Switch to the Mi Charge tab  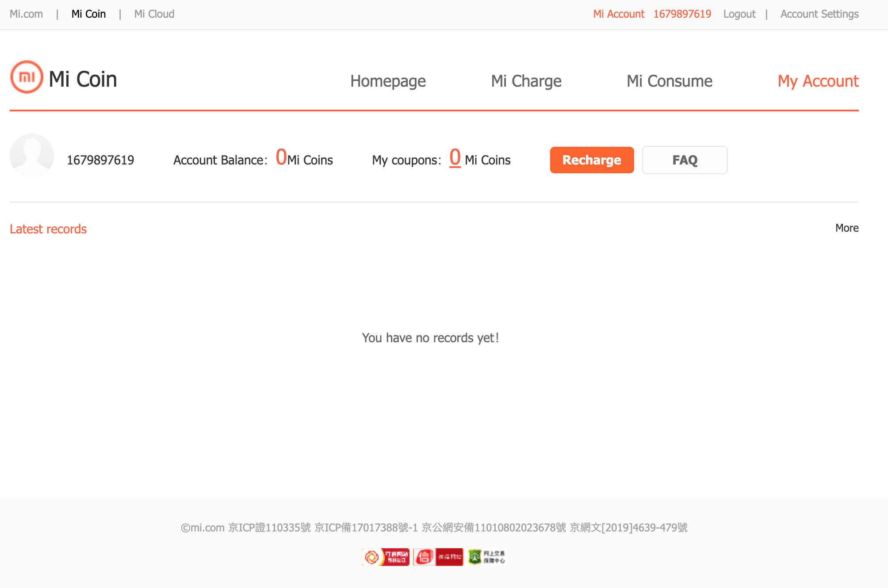pos(526,81)
